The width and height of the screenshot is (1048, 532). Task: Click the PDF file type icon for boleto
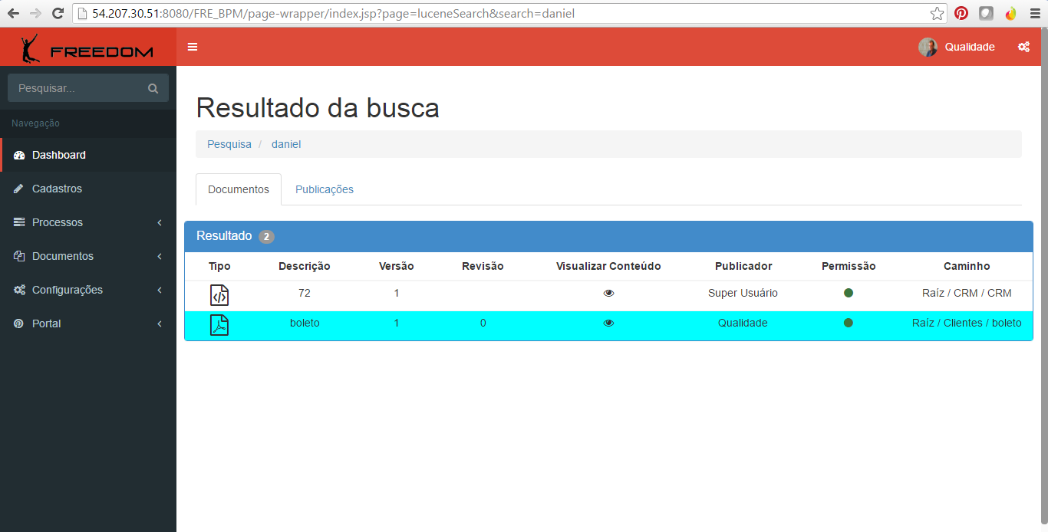click(x=219, y=325)
